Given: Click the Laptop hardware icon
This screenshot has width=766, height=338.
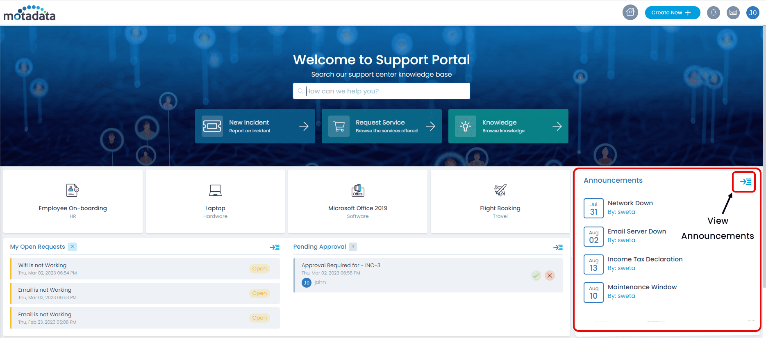Looking at the screenshot, I should pos(215,190).
